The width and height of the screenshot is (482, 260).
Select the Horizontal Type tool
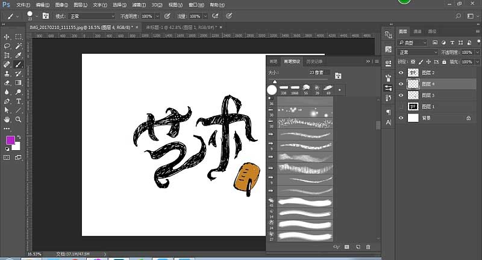click(19, 101)
